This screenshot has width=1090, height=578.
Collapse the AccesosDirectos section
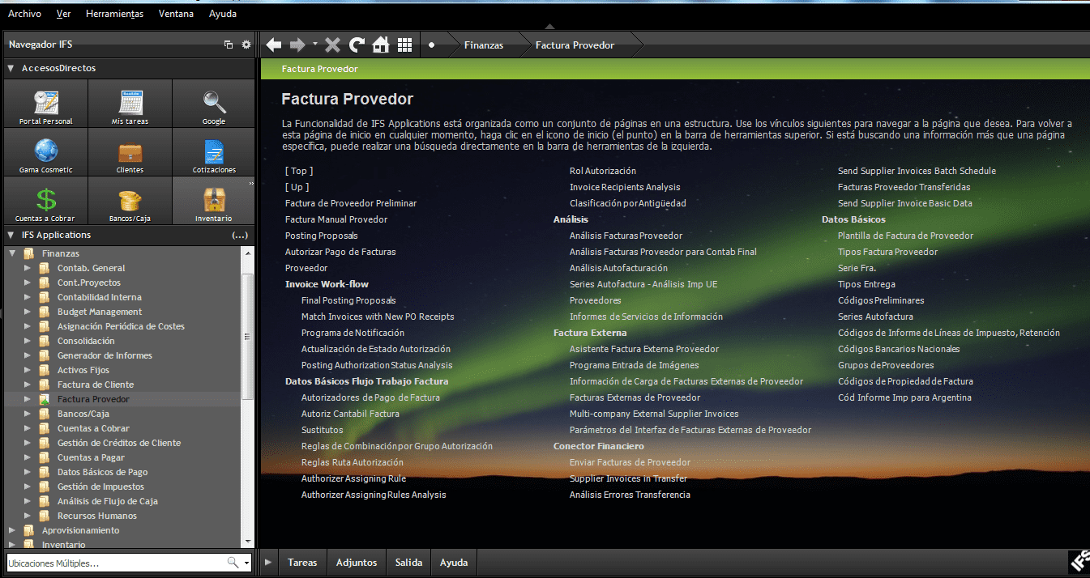[11, 69]
